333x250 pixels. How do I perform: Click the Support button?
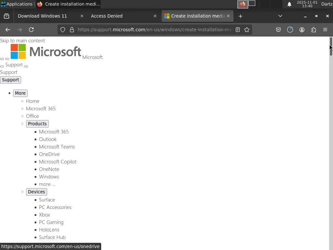coord(10,80)
